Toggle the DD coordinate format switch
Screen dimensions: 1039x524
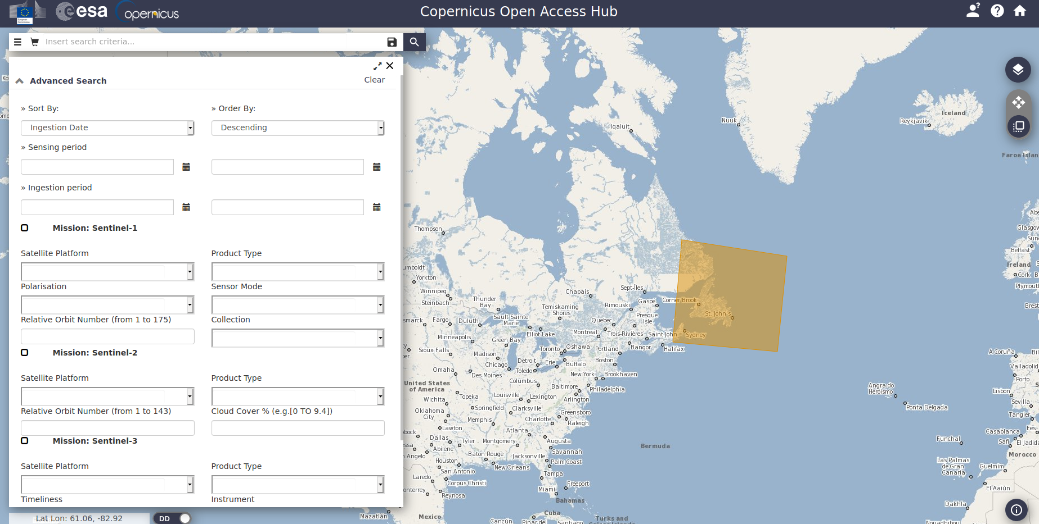172,518
